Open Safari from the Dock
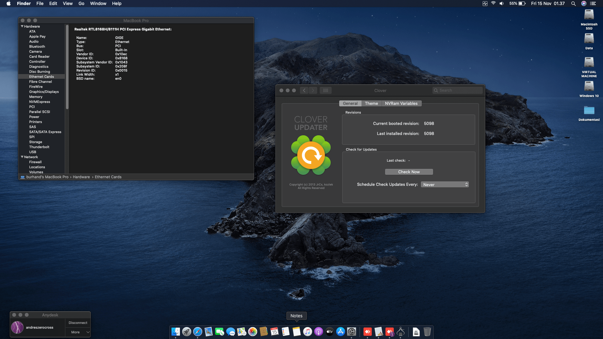This screenshot has height=339, width=603. [197, 332]
